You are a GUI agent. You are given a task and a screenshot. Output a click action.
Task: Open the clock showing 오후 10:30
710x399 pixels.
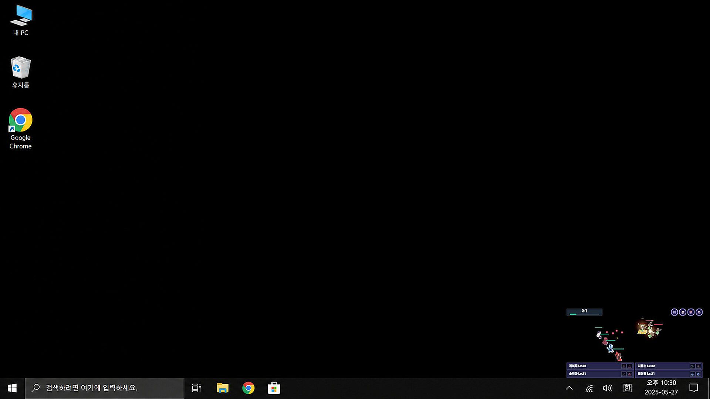661,388
